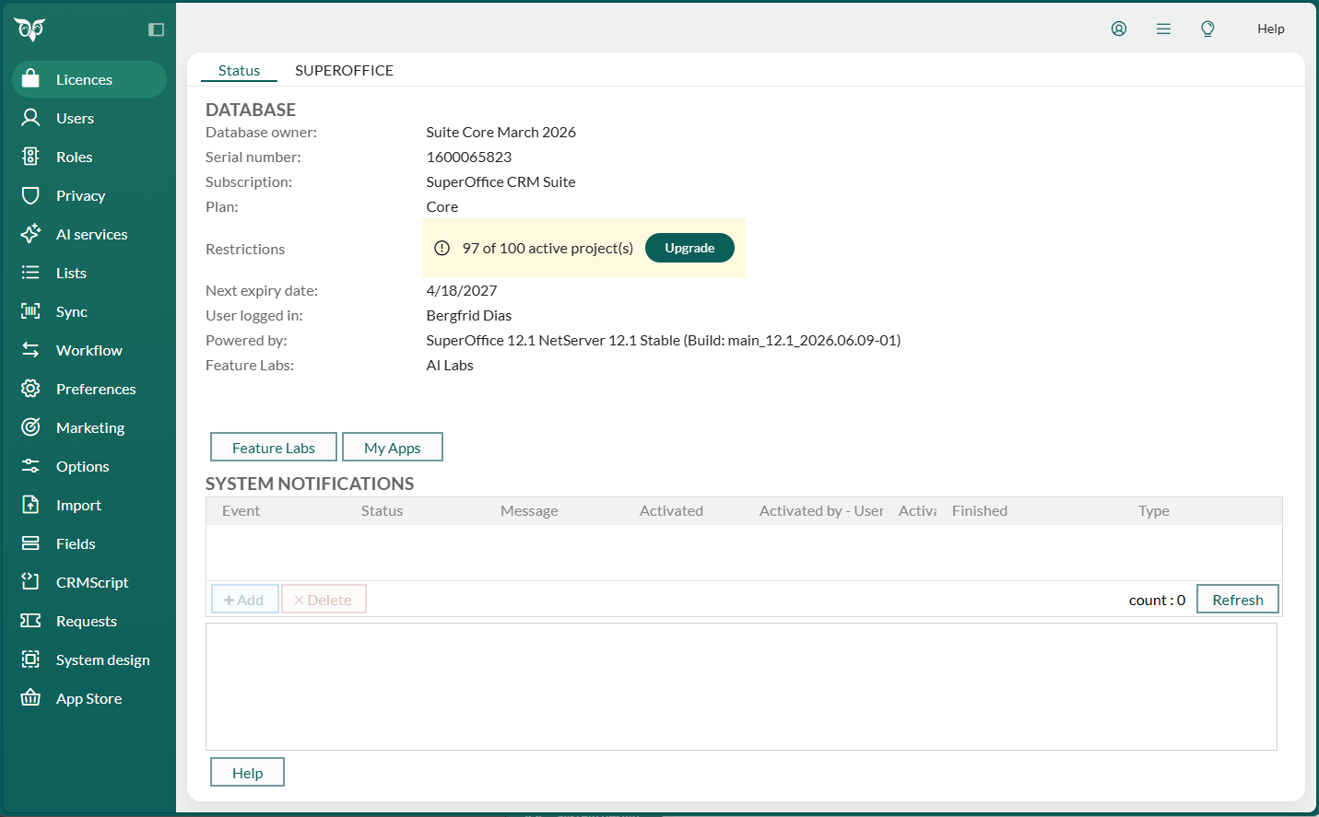Click the Help button at bottom

point(247,773)
